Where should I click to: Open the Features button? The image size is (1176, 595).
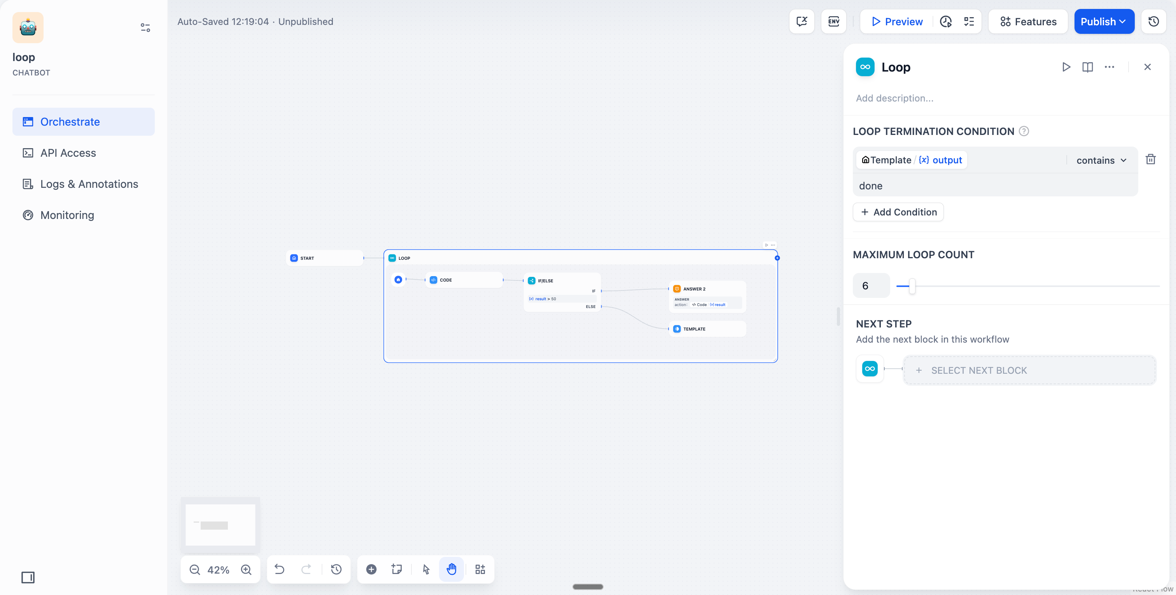coord(1028,21)
